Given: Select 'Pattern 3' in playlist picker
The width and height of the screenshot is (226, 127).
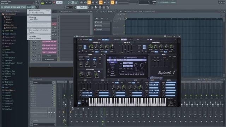Looking at the screenshot, I should [102, 29].
